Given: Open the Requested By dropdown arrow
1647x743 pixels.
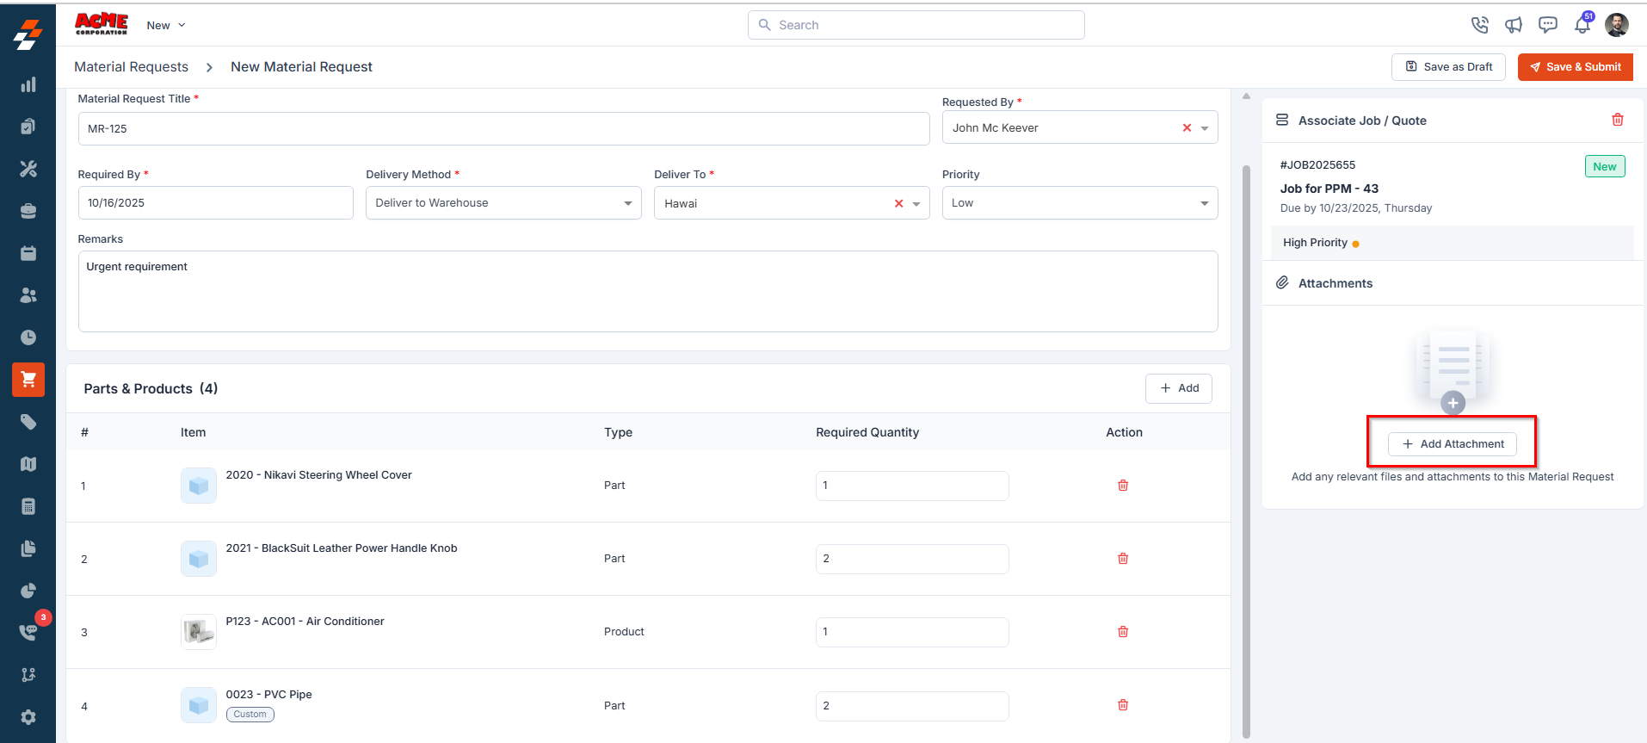Looking at the screenshot, I should click(1205, 128).
